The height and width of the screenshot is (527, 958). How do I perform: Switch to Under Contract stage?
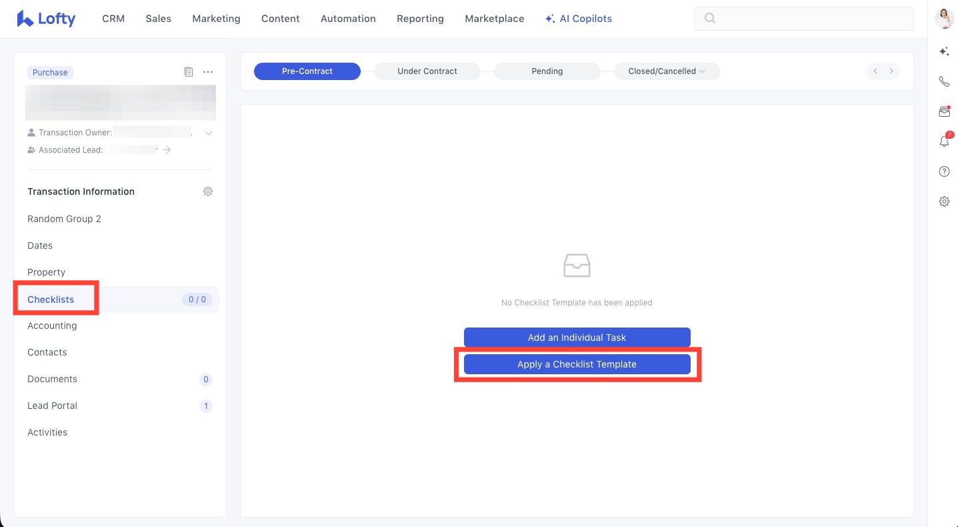[x=427, y=71]
